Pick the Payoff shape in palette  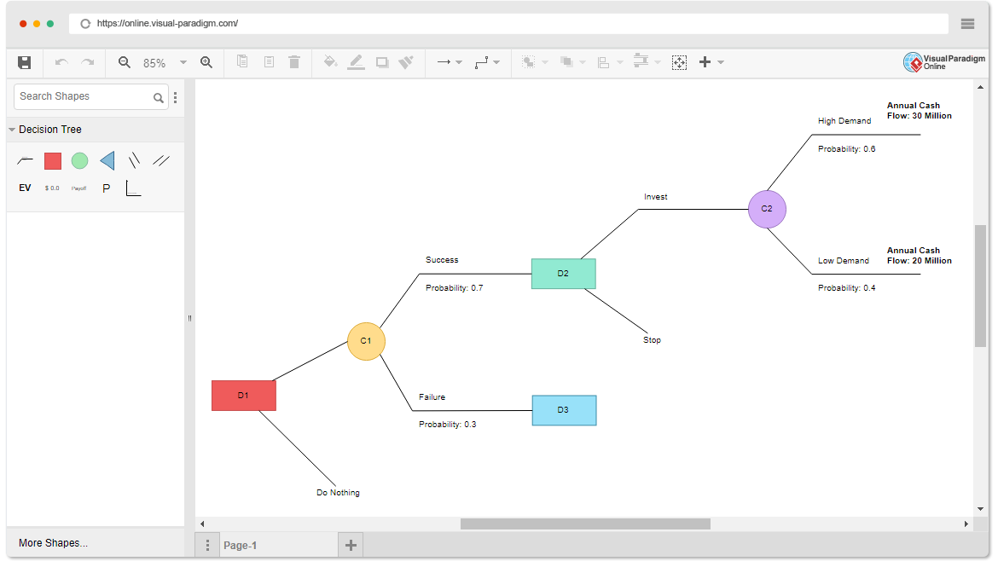tap(79, 188)
